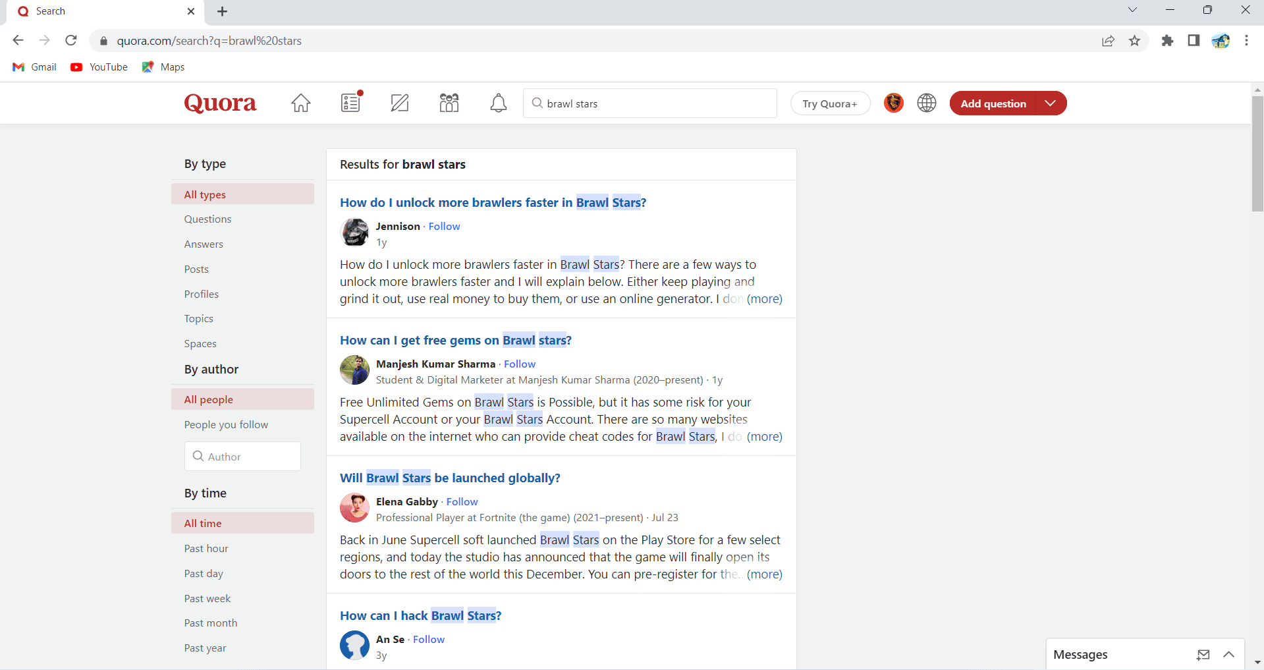Follow Manjesh Kumar Sharma
Image resolution: width=1264 pixels, height=670 pixels.
[x=520, y=364]
